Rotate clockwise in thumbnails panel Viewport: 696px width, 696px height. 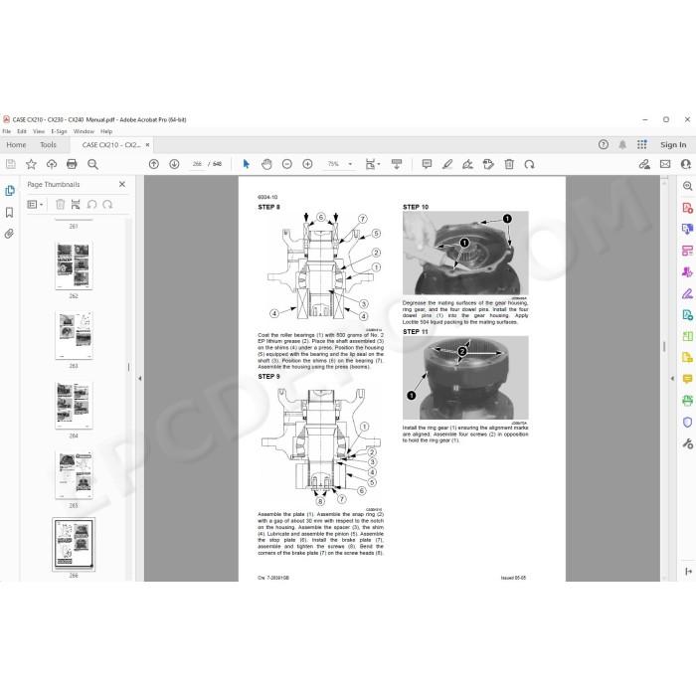click(x=107, y=204)
